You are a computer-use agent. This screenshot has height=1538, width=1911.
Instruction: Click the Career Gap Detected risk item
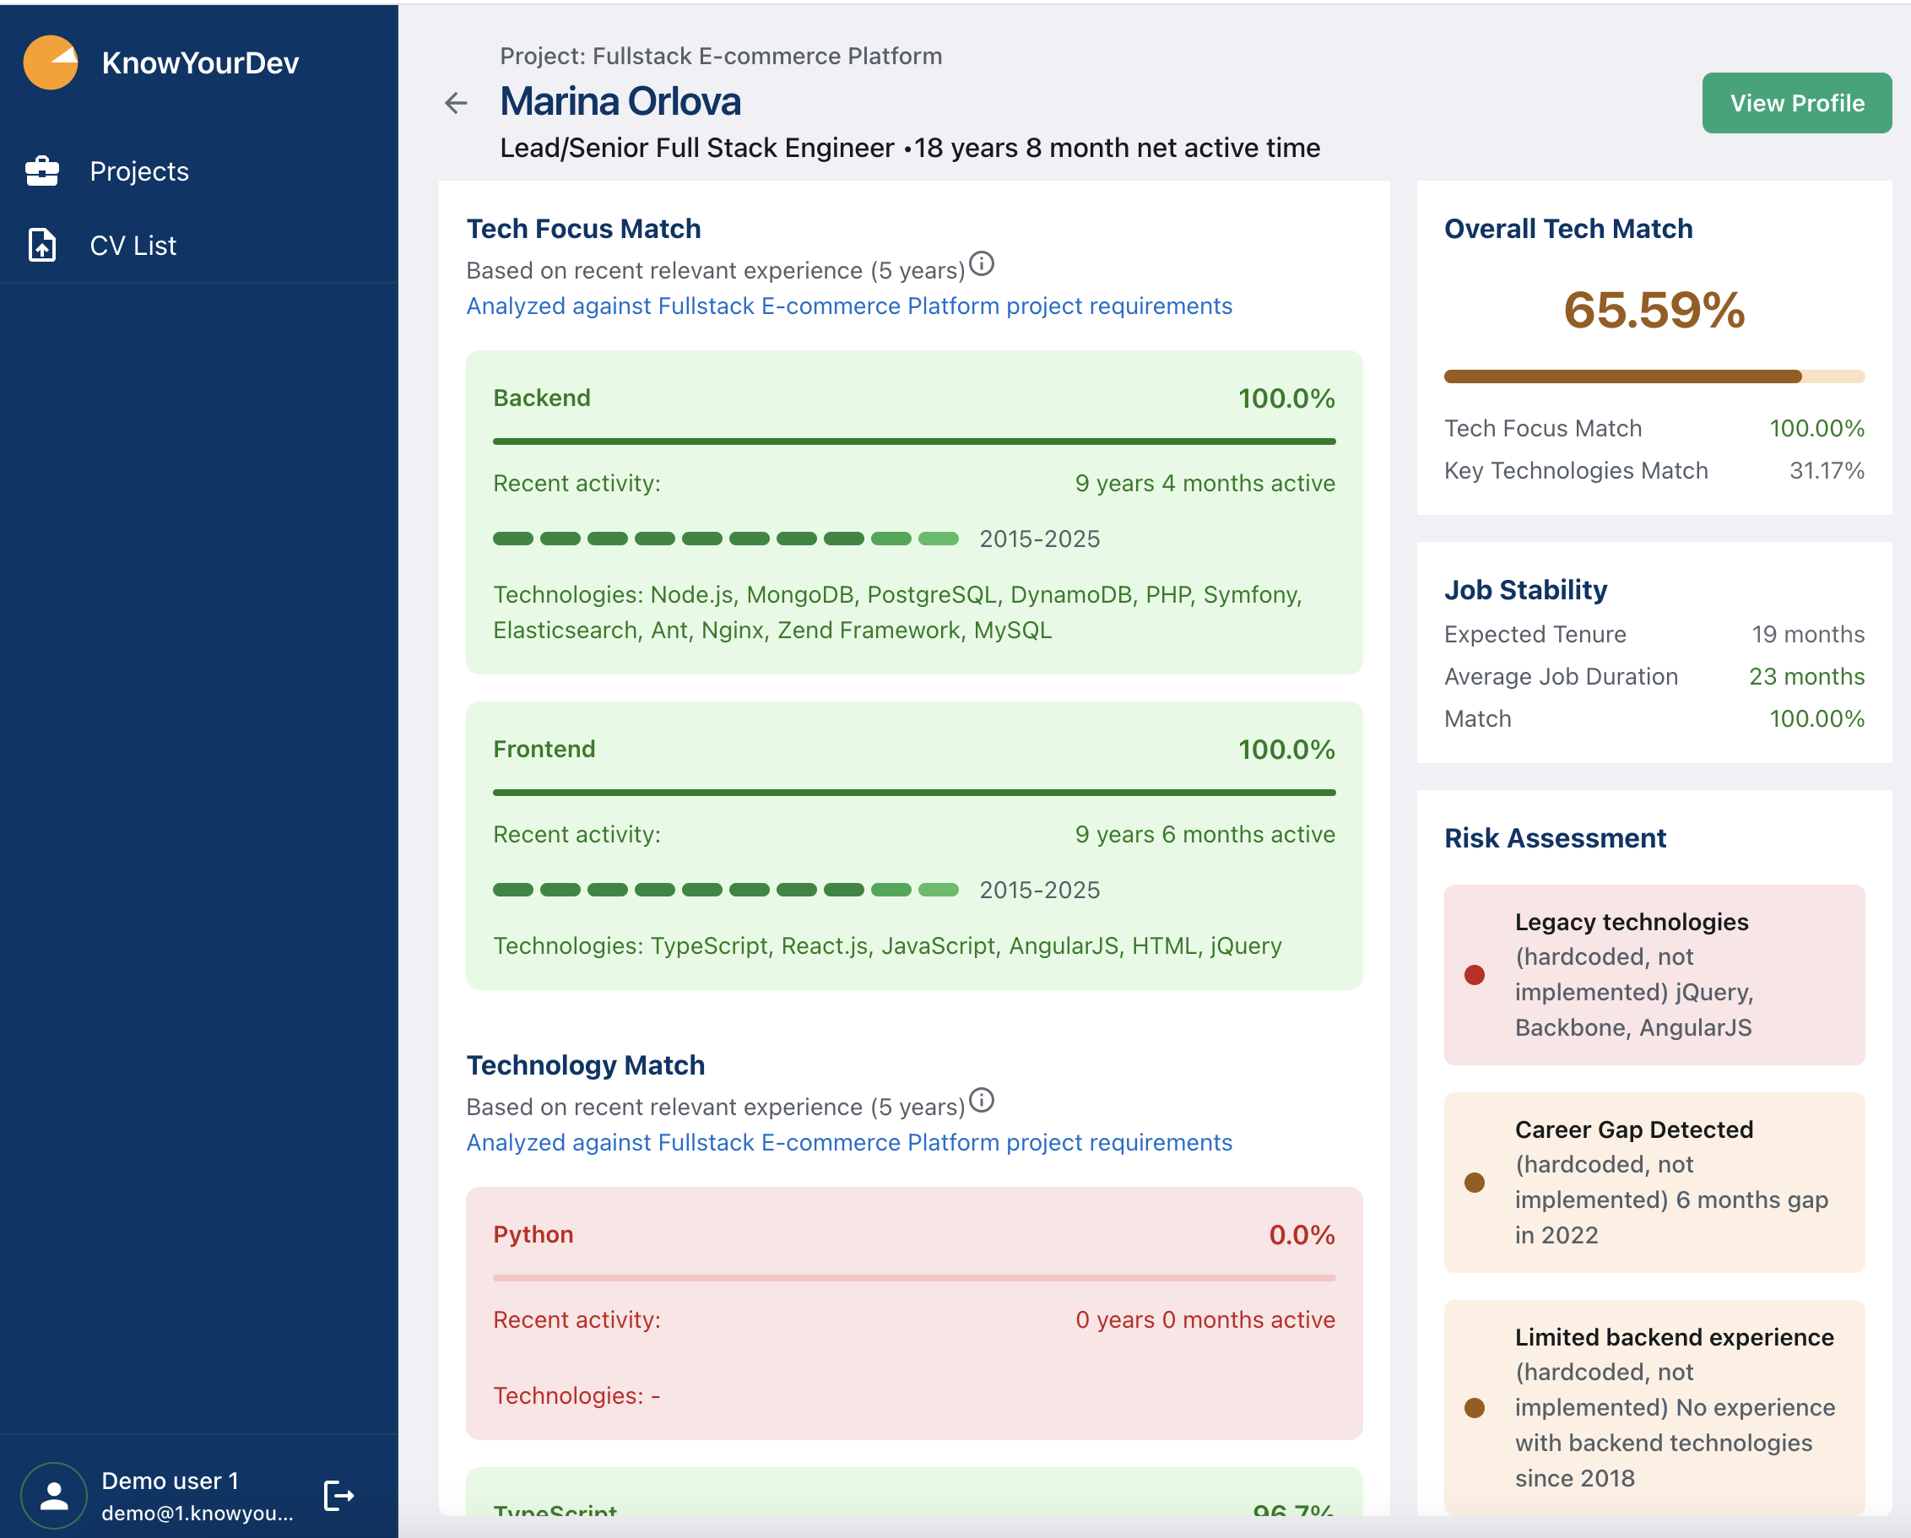click(x=1653, y=1182)
